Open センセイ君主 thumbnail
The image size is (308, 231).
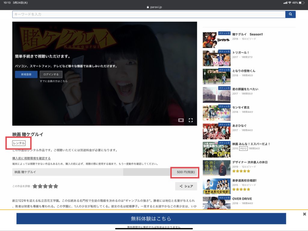[217, 113]
